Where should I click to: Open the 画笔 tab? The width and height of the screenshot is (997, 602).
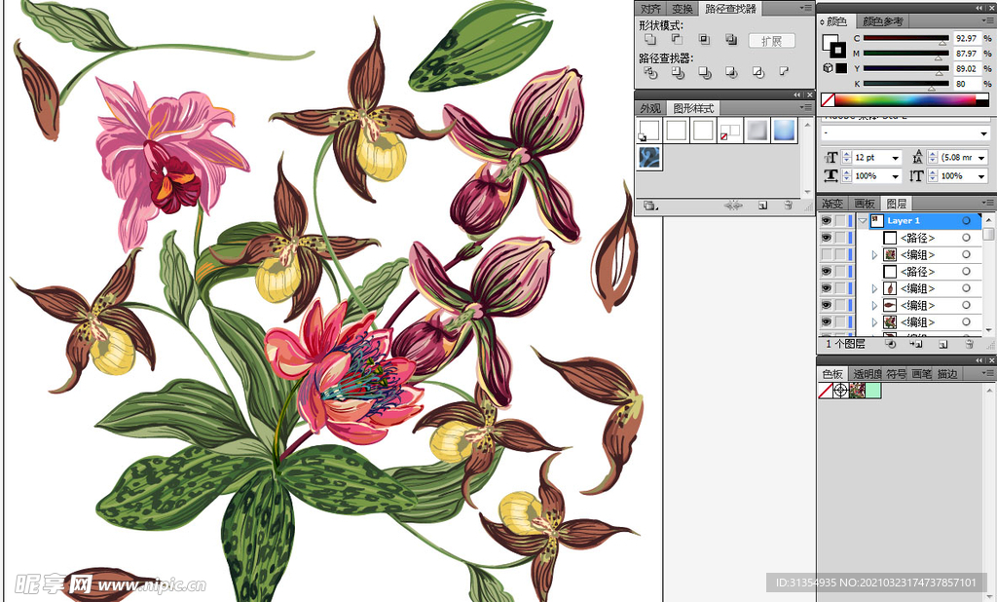(x=921, y=374)
